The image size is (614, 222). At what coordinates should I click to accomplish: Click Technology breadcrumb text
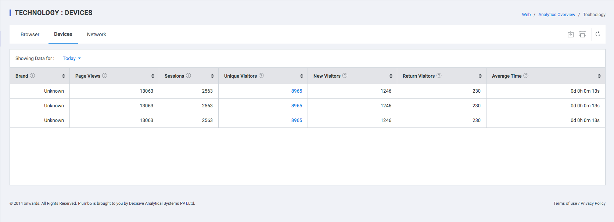point(594,15)
